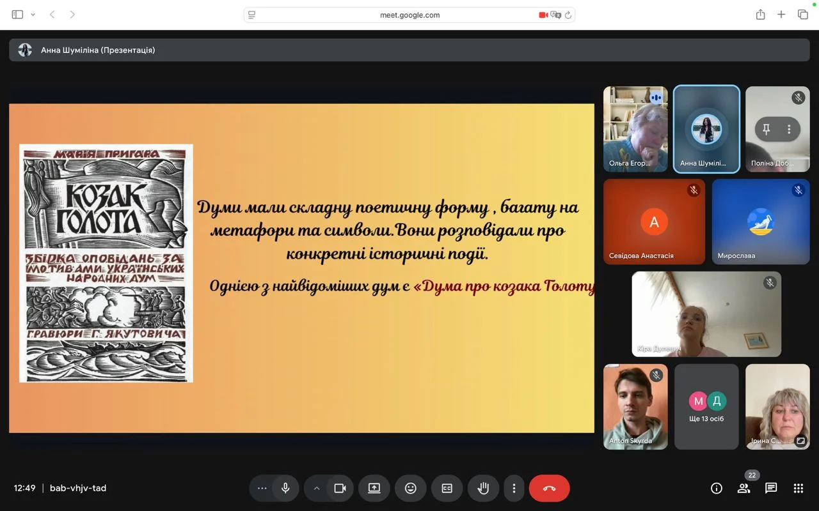The image size is (819, 511).
Task: Open the meeting chat panel
Action: (771, 488)
